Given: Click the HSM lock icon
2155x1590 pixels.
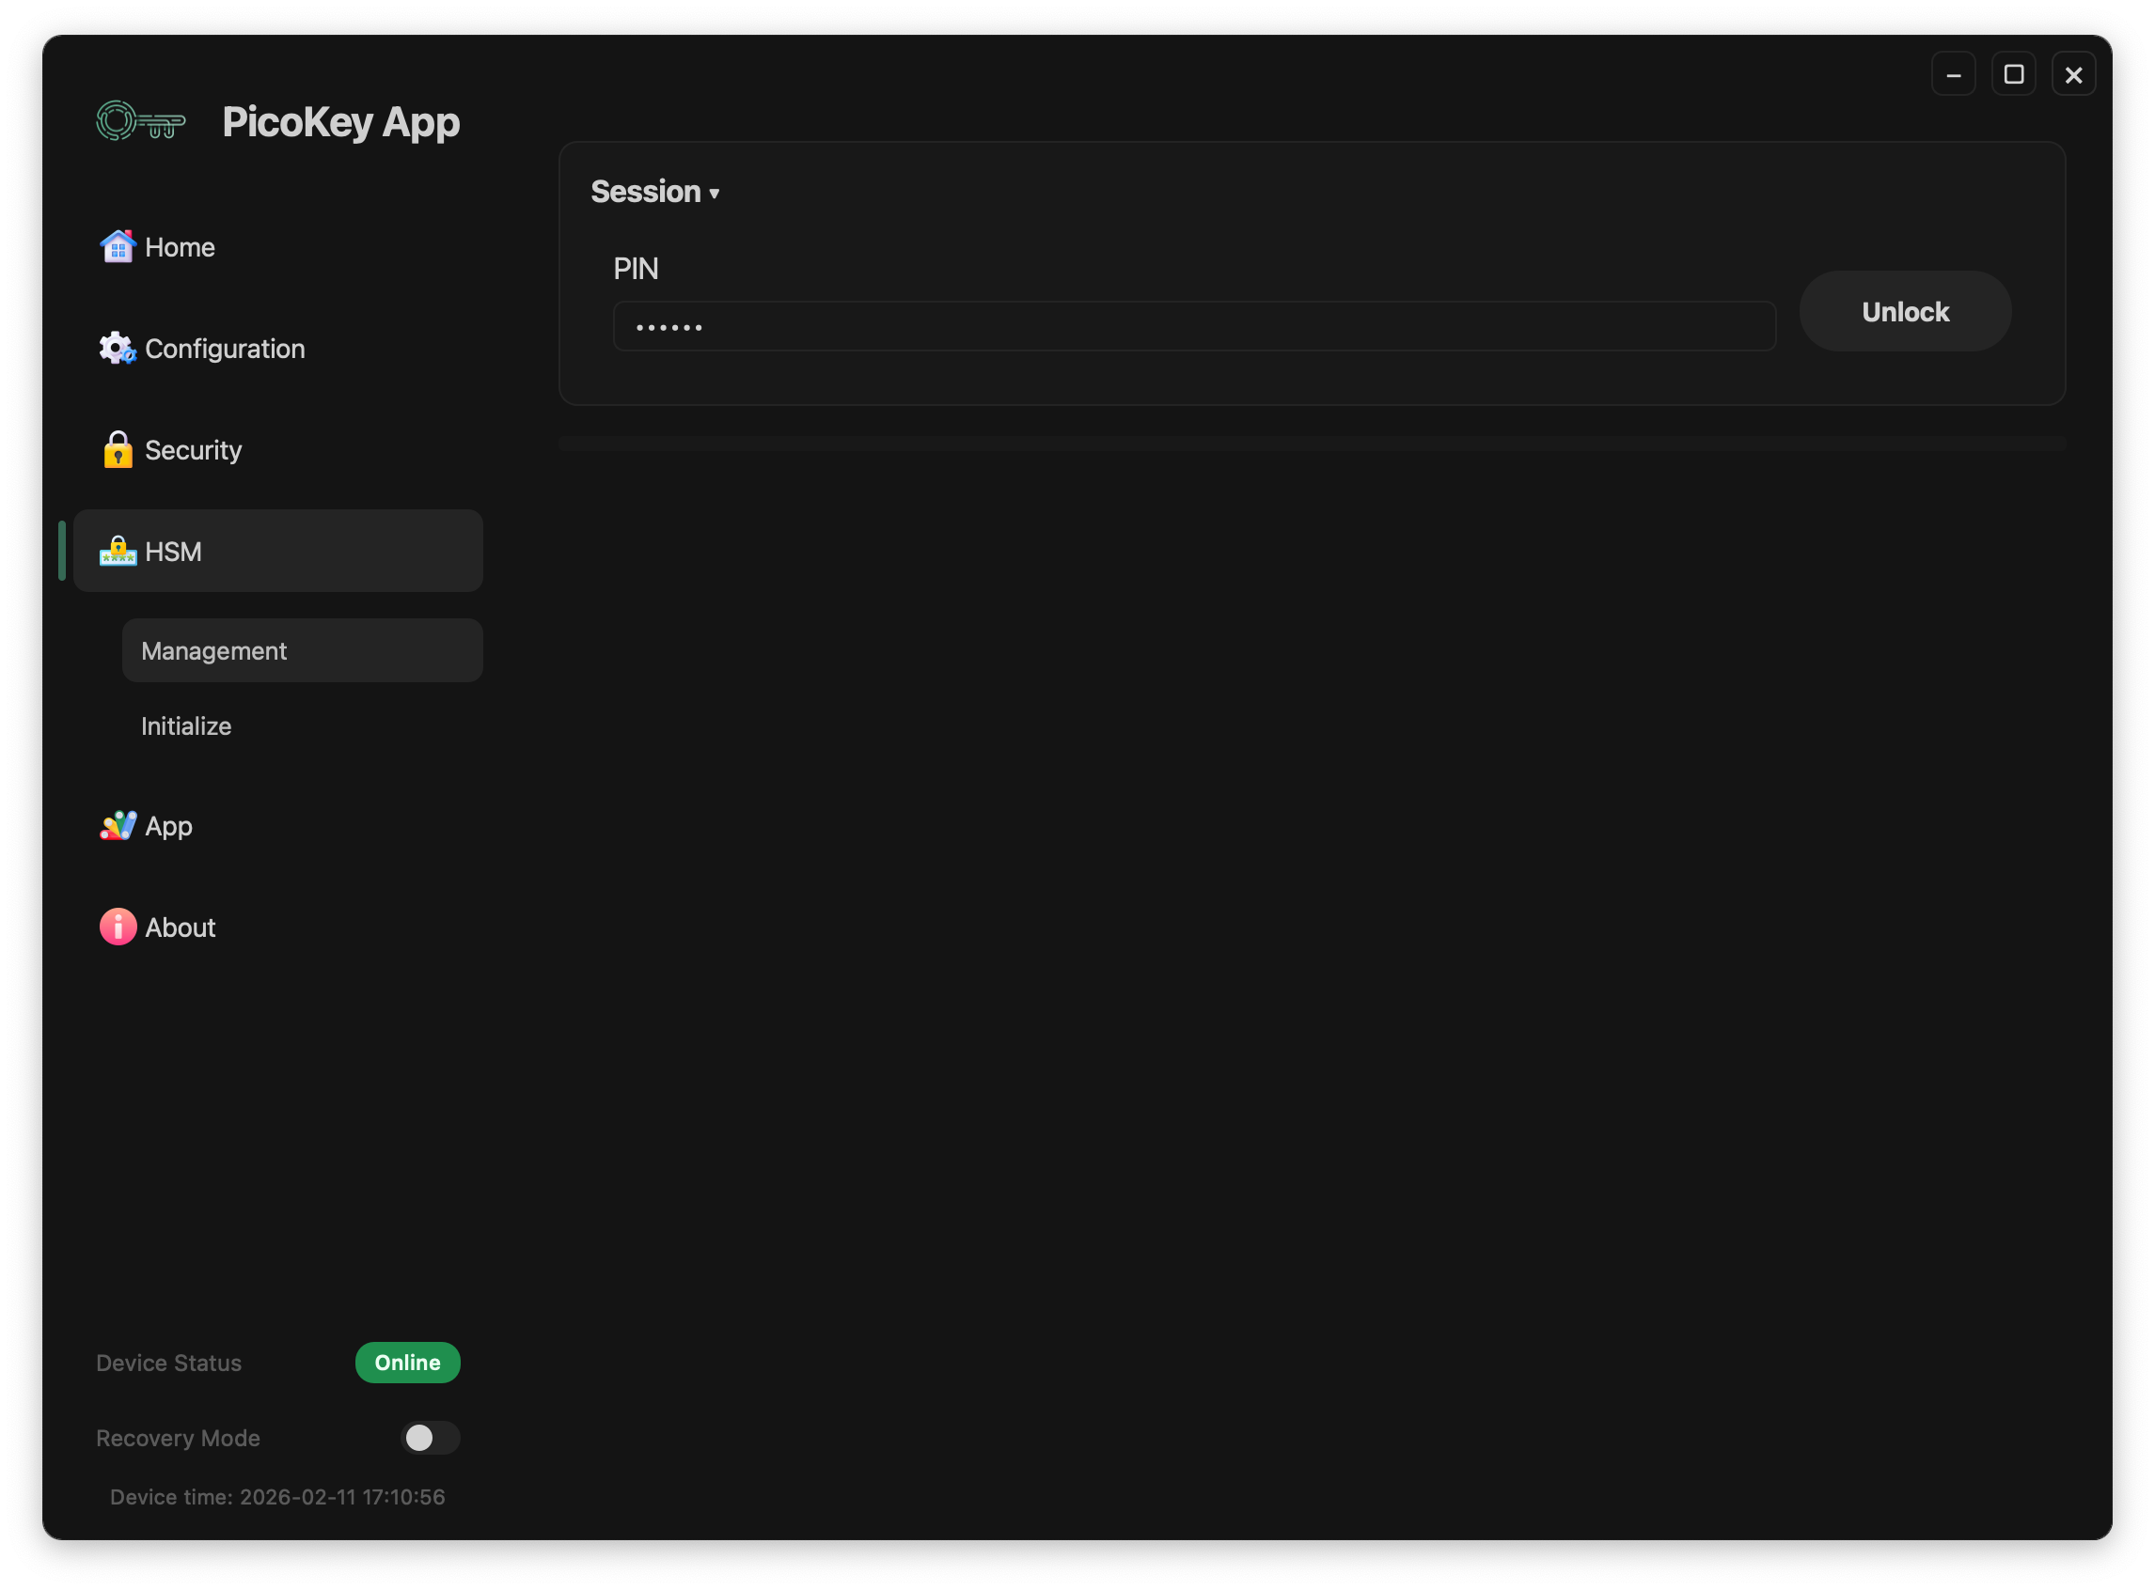Looking at the screenshot, I should pyautogui.click(x=118, y=552).
